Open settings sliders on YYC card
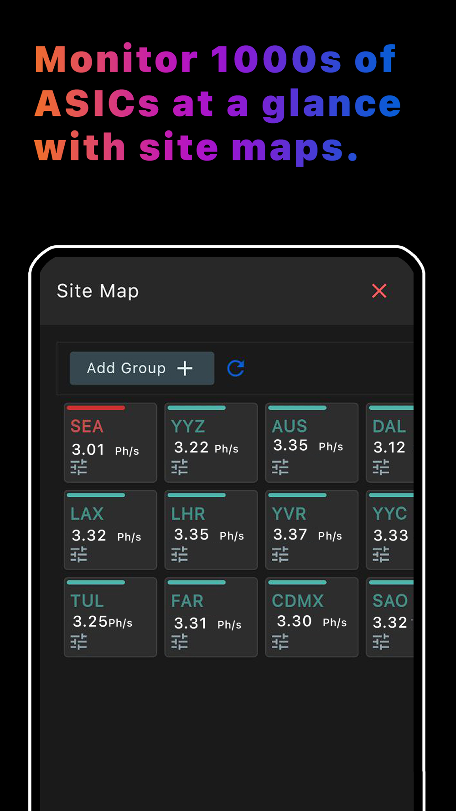 point(381,555)
